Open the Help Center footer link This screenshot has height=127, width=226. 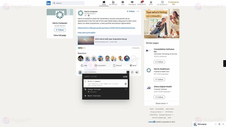[x=170, y=109]
